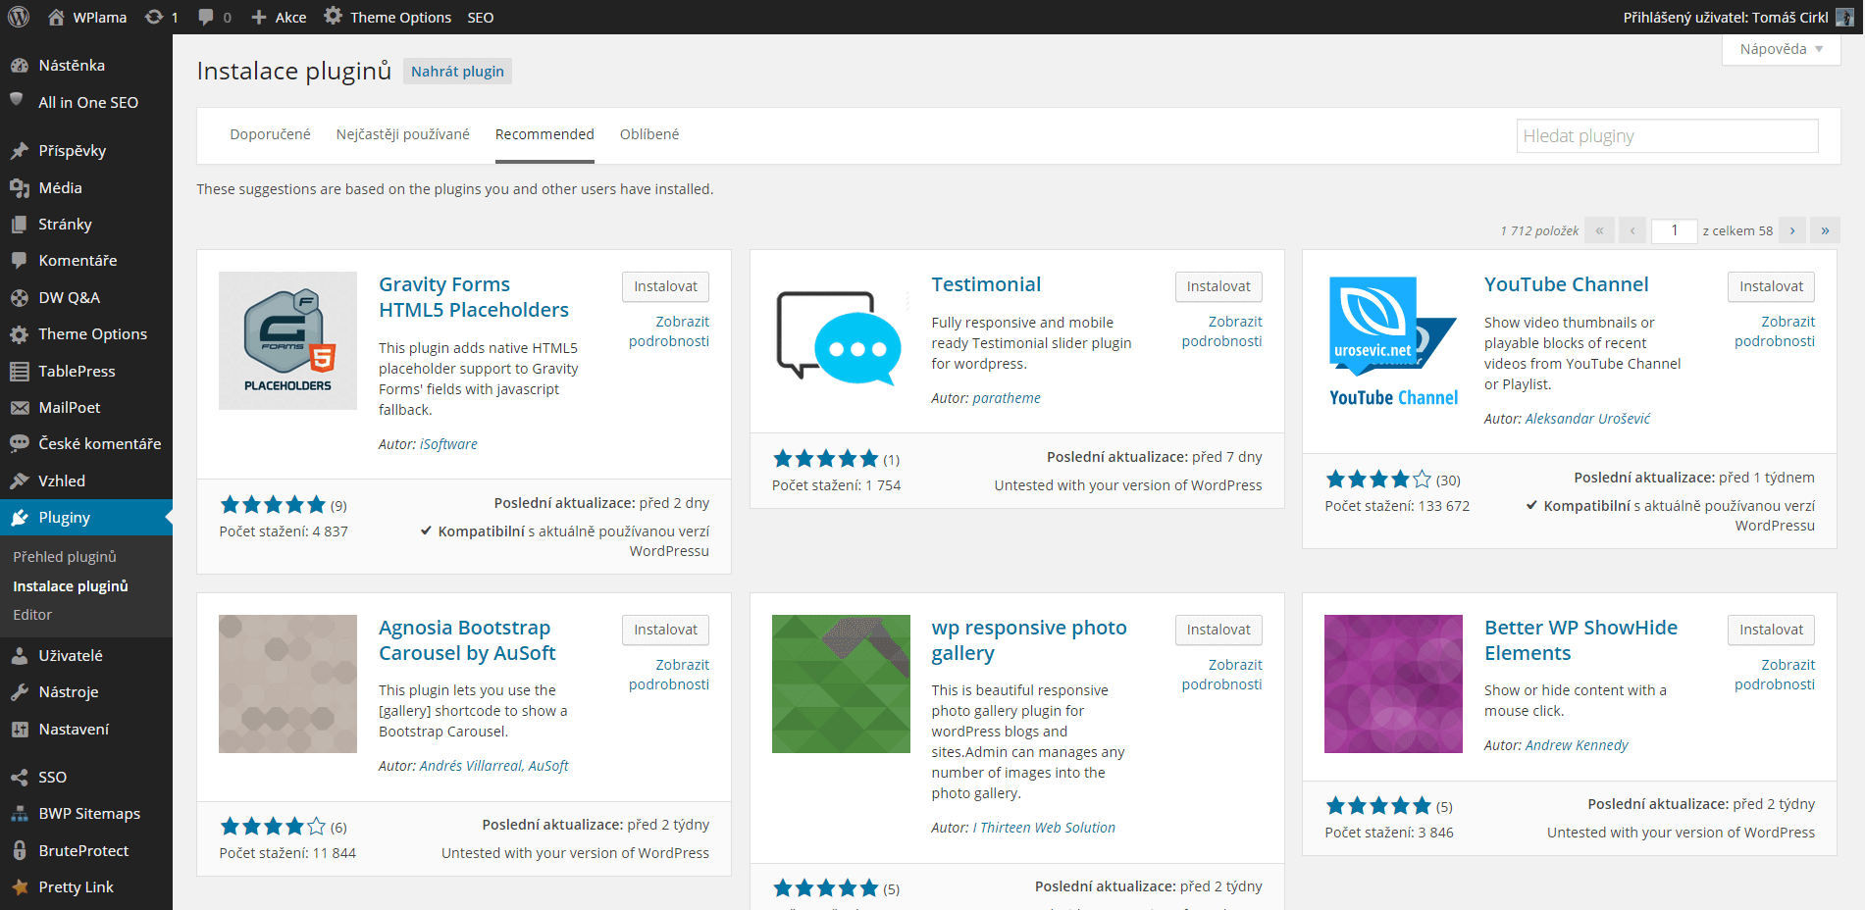Open Theme Options gear in admin bar

click(x=334, y=17)
